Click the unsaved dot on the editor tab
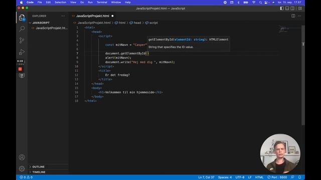This screenshot has height=180, width=321. pos(112,16)
